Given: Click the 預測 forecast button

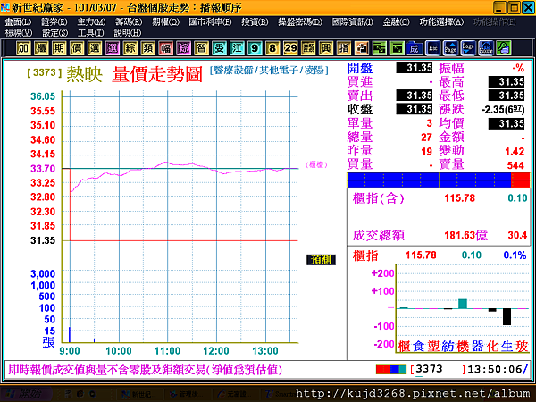Looking at the screenshot, I should (x=321, y=260).
